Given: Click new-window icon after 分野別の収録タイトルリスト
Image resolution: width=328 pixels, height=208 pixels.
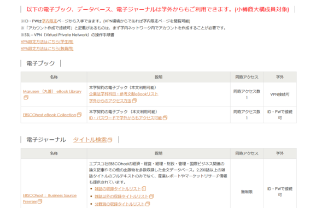Looking at the screenshot, I should coord(148,204).
